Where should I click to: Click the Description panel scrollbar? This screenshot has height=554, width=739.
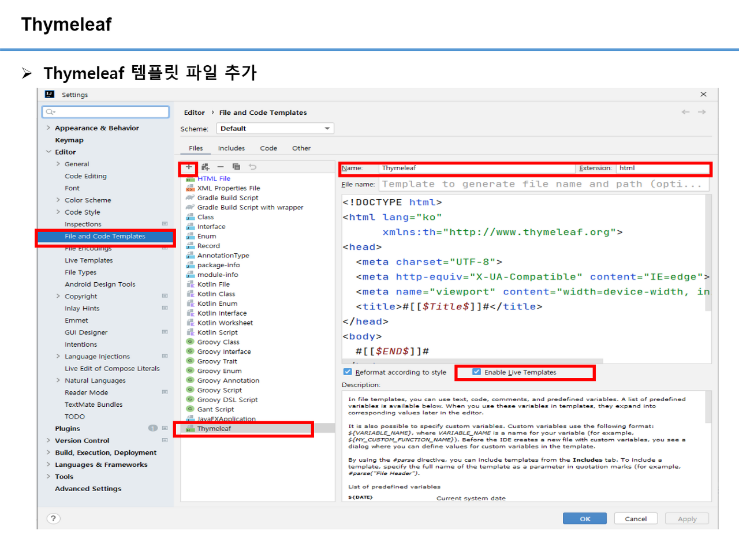pyautogui.click(x=708, y=407)
